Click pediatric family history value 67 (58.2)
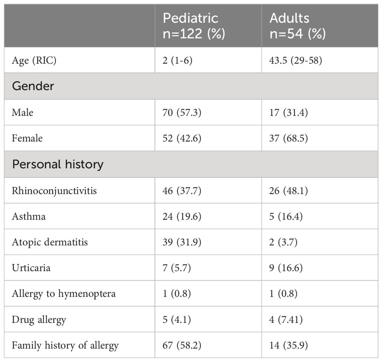This screenshot has height=362, width=382. coord(182,346)
